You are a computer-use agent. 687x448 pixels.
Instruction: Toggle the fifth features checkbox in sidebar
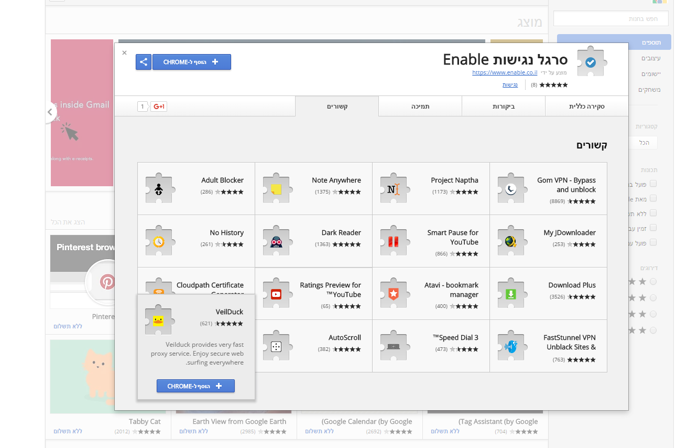point(653,242)
